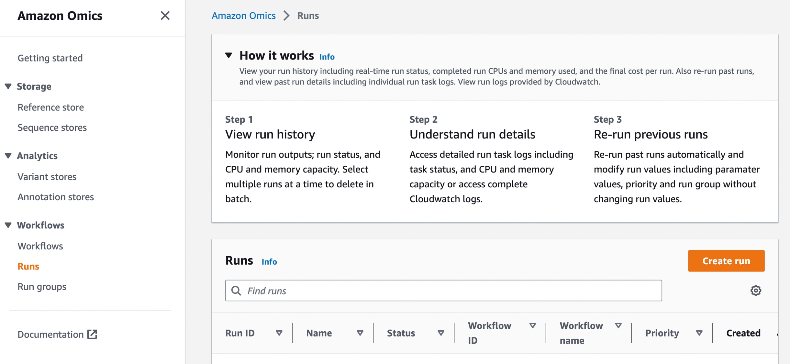Collapse the How it works section
The width and height of the screenshot is (790, 364).
pos(229,55)
